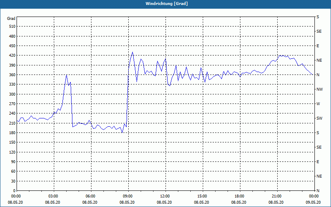The width and height of the screenshot is (331, 207).
Task: Pick the 360 tick label
Action: click(12, 75)
